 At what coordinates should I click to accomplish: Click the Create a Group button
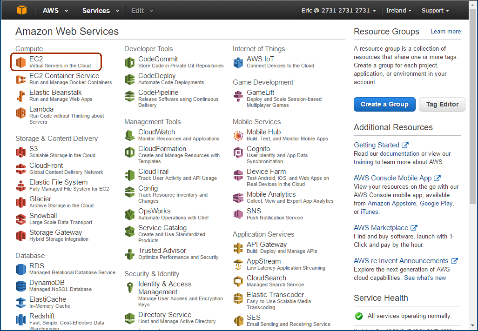click(384, 104)
